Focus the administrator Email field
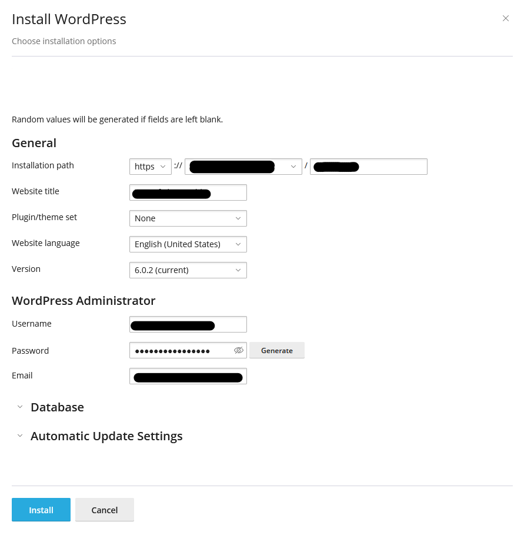The height and width of the screenshot is (535, 524). coord(188,376)
